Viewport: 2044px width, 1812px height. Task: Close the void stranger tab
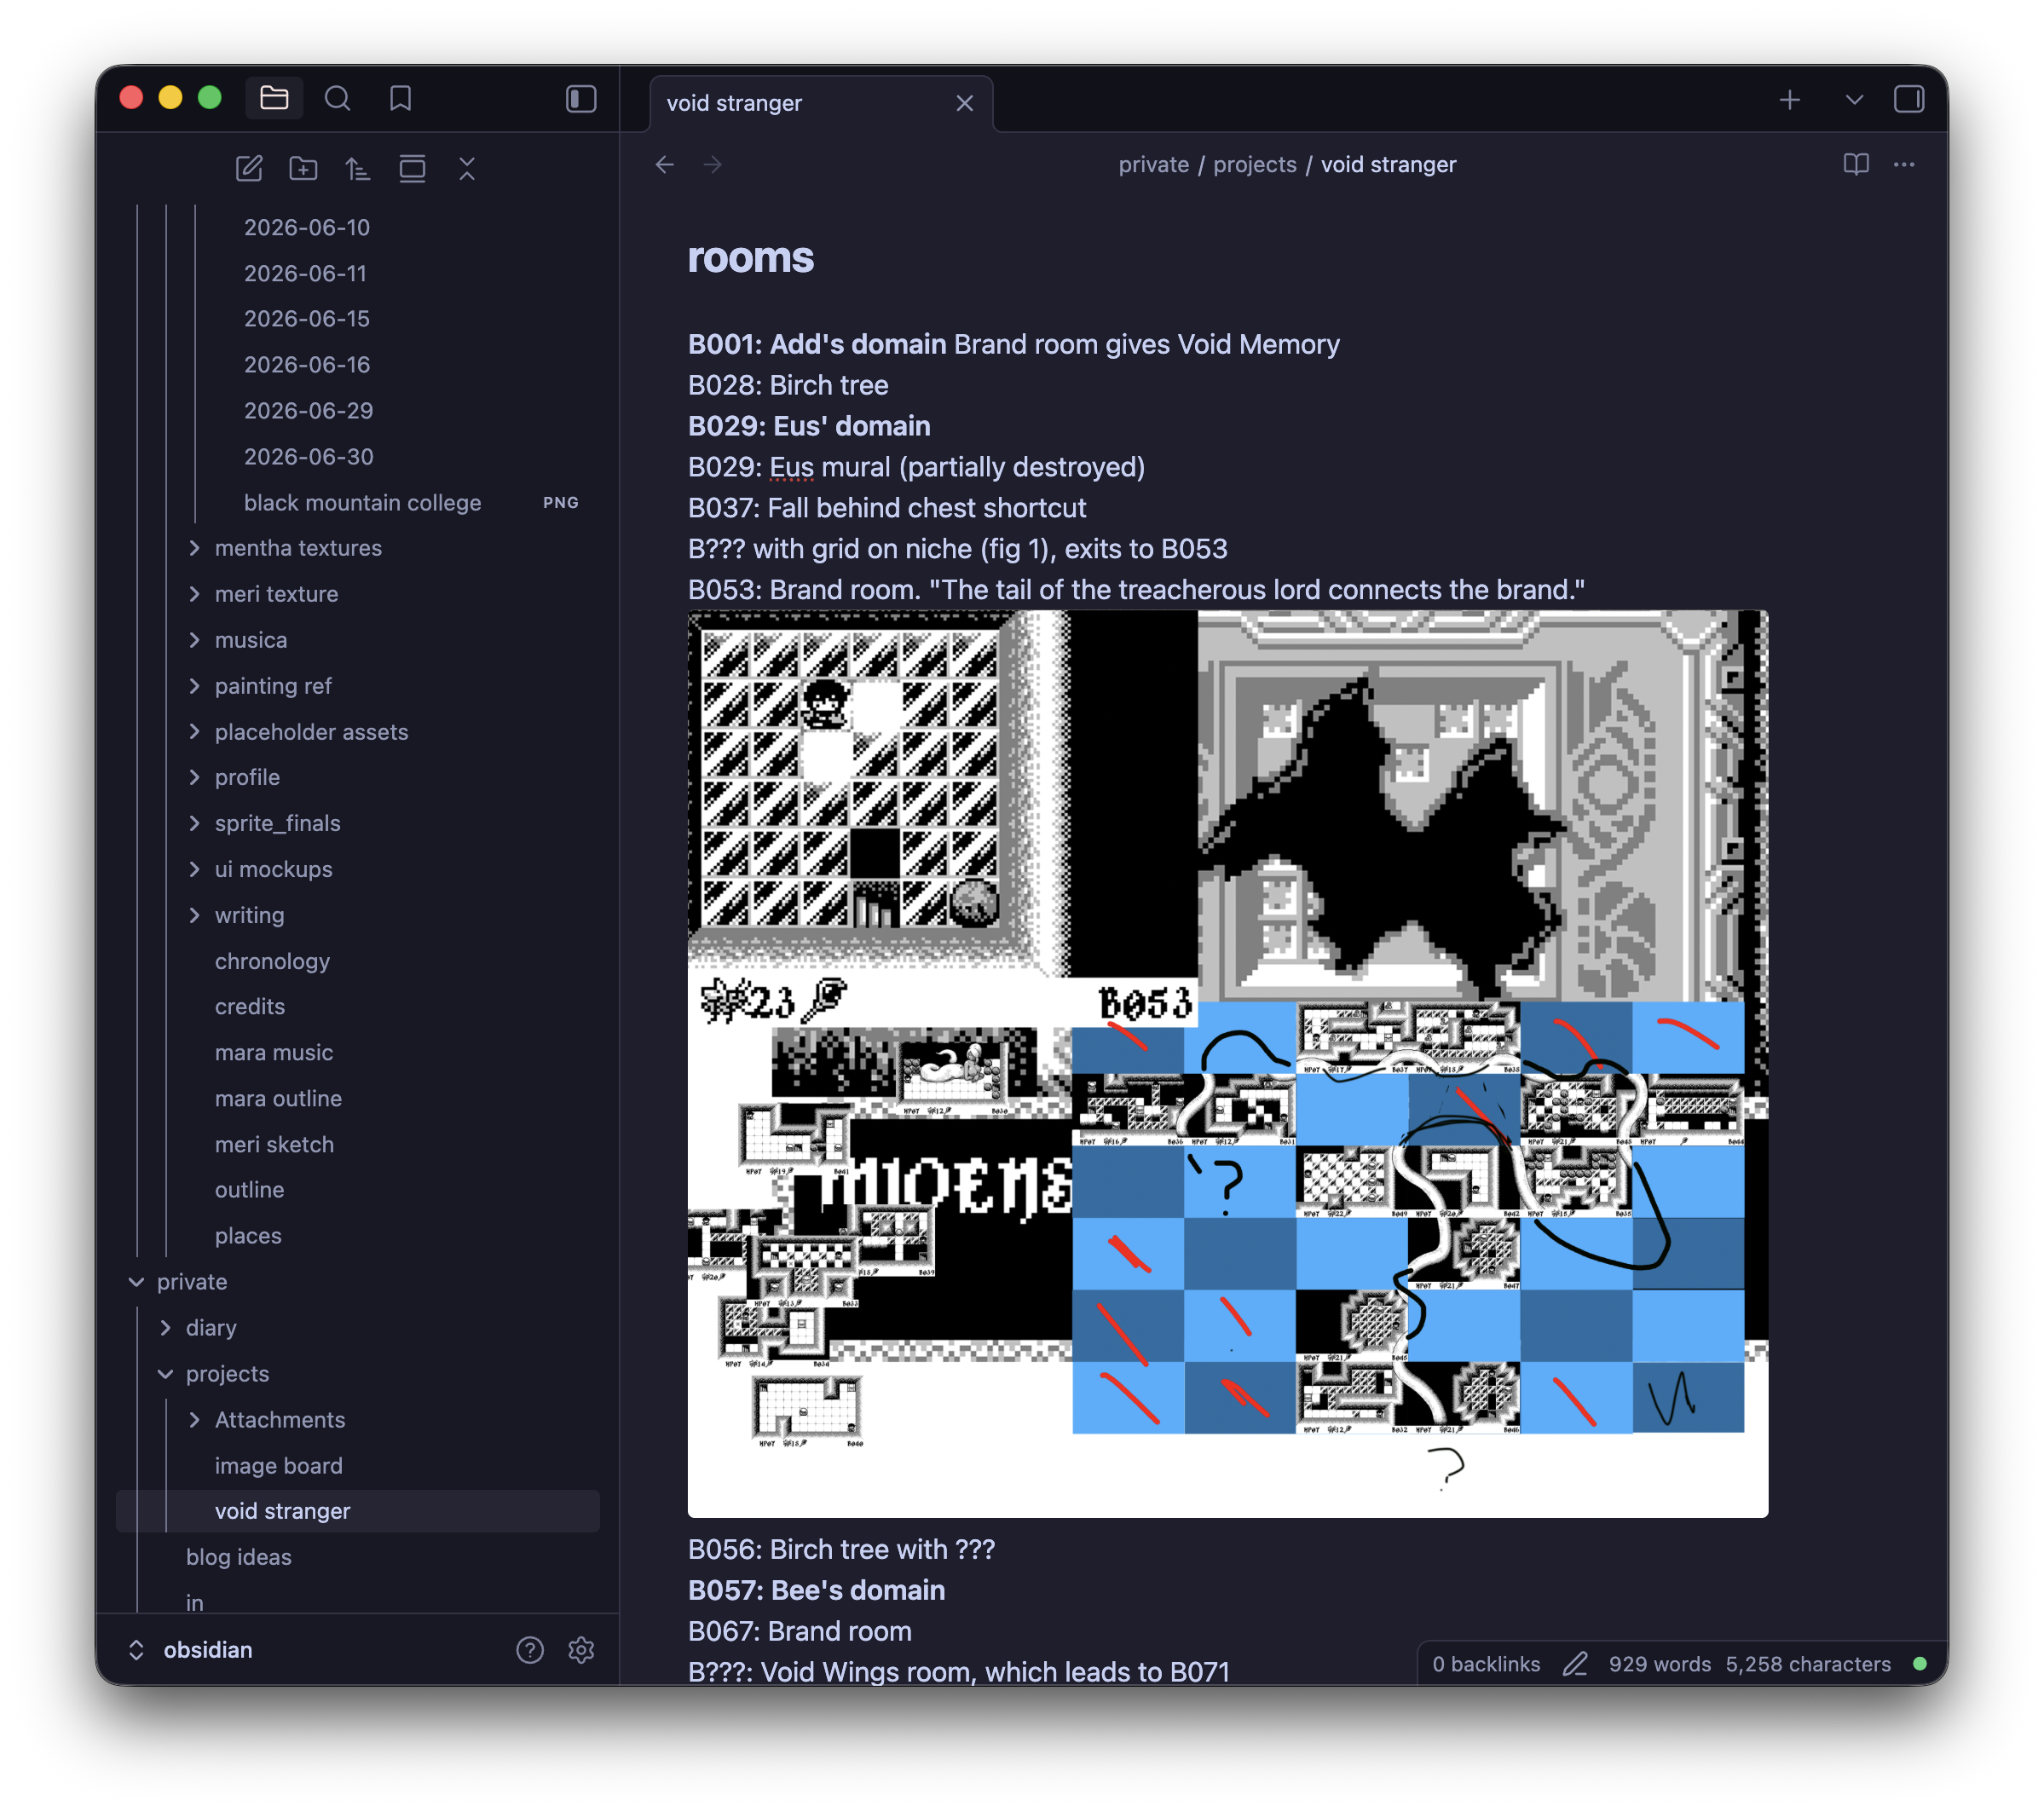[x=964, y=103]
